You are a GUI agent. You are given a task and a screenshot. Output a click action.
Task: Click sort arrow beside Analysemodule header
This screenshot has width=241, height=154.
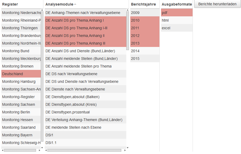pyautogui.click(x=75, y=4)
